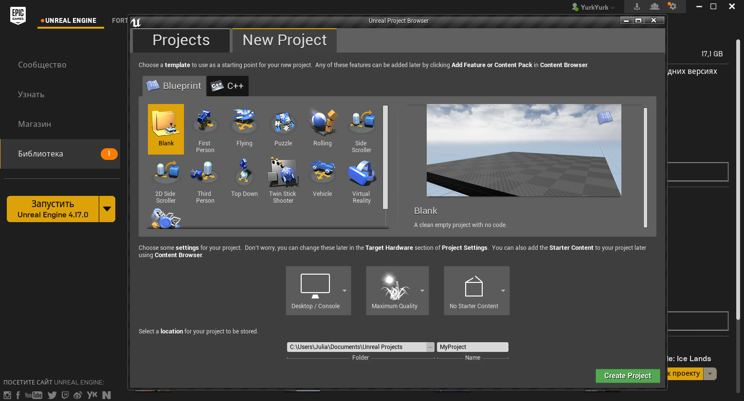Choose the Rolling template
This screenshot has height=401, width=744.
tap(322, 129)
